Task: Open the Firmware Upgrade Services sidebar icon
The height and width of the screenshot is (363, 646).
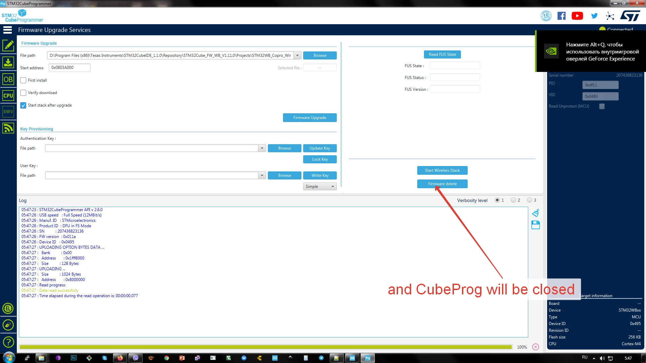Action: point(8,128)
